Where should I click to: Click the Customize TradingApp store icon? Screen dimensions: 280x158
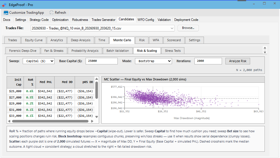tap(6, 13)
